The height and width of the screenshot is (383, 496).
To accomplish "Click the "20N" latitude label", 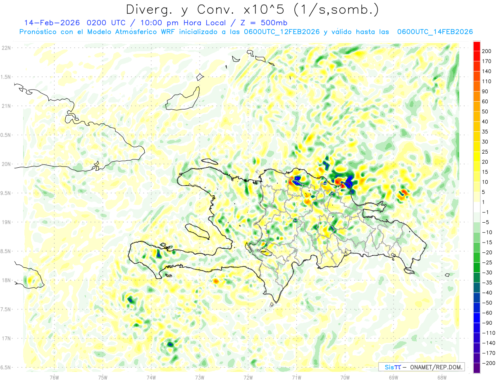I will (x=6, y=164).
